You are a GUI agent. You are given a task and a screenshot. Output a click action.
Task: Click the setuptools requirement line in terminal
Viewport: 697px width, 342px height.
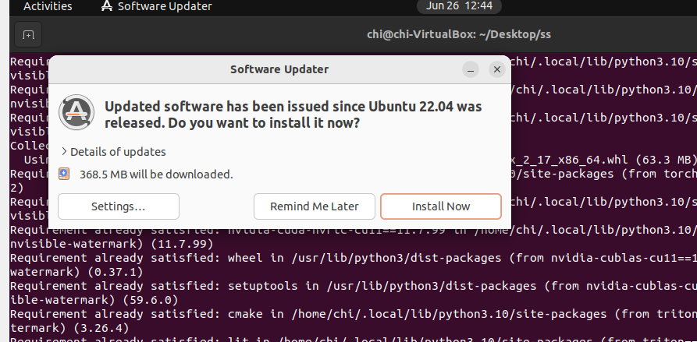(312, 285)
